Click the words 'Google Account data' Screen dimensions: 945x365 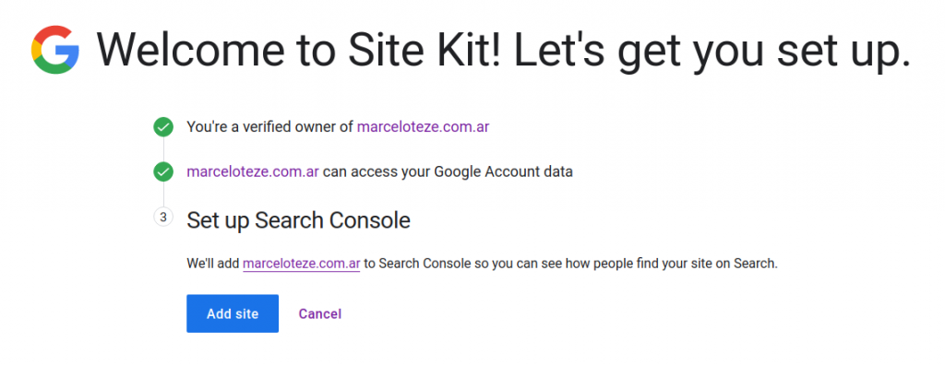(x=503, y=171)
